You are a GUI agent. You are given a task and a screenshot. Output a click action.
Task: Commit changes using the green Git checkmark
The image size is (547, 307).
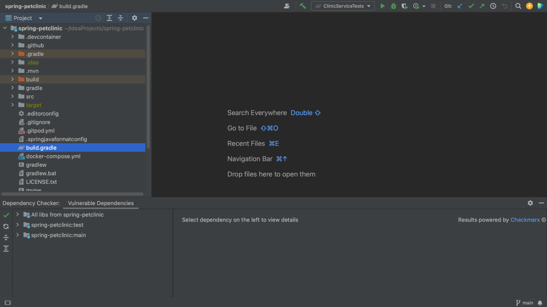pos(471,6)
